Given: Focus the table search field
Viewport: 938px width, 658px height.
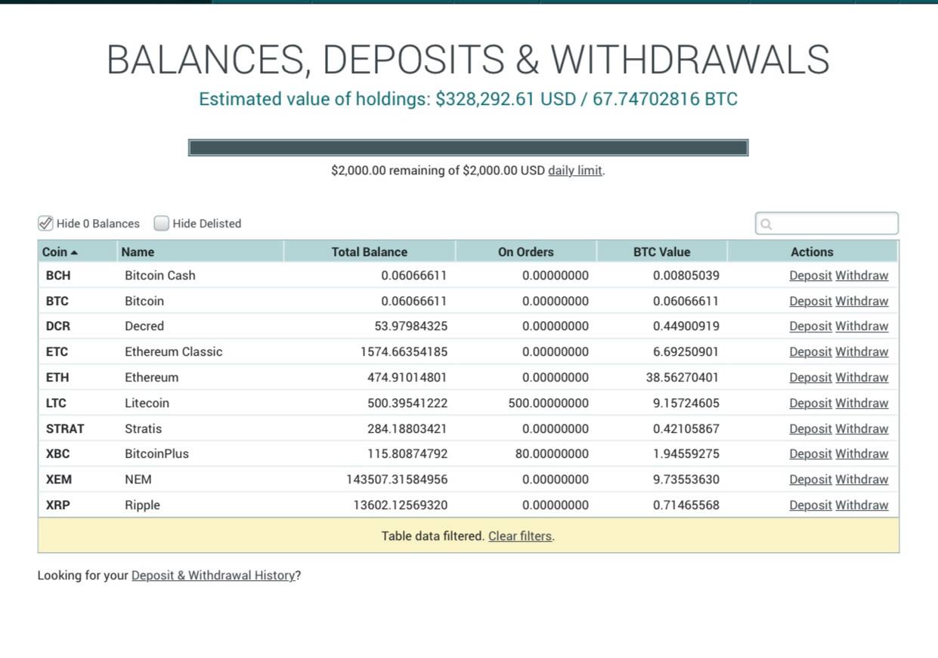Looking at the screenshot, I should click(827, 224).
